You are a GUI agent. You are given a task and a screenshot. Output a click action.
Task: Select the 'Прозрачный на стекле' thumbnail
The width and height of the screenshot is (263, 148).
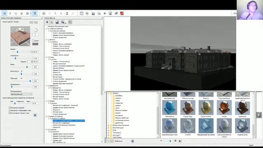[206, 126]
